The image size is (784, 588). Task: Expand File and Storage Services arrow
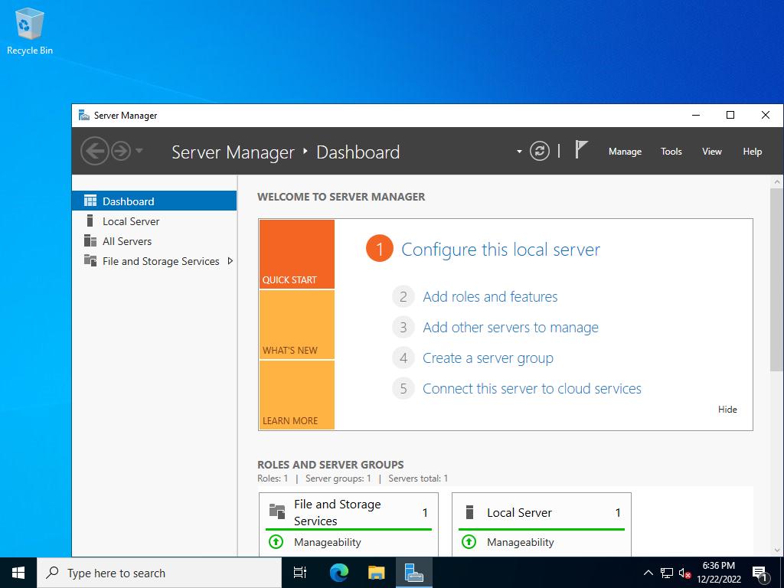(x=230, y=260)
